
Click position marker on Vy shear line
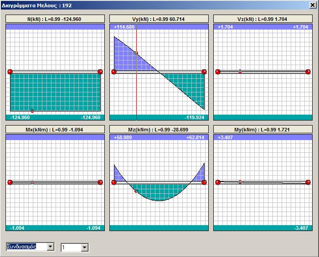[x=136, y=53]
